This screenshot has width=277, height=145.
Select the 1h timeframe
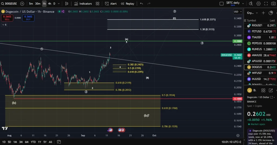(x=44, y=4)
